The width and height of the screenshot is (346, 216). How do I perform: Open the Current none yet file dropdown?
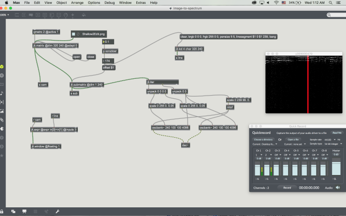coord(295,144)
